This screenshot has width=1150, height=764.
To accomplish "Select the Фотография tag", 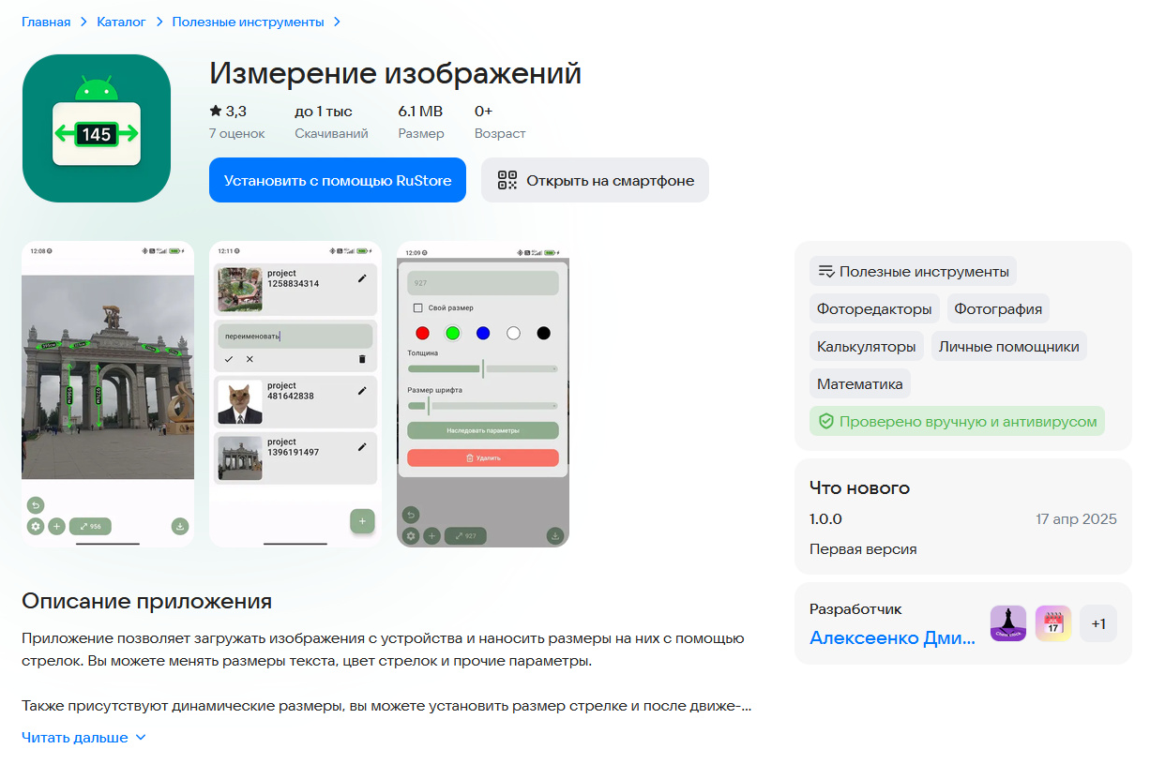I will tap(998, 308).
